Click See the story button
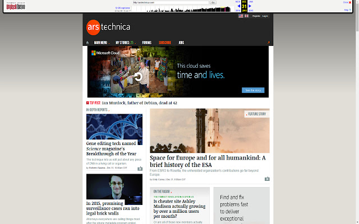Screen dimensions: 359x224 click(x=253, y=90)
